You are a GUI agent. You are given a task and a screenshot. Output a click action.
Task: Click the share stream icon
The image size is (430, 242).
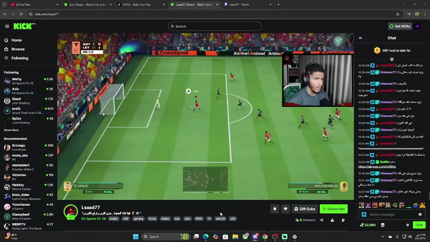point(321,220)
